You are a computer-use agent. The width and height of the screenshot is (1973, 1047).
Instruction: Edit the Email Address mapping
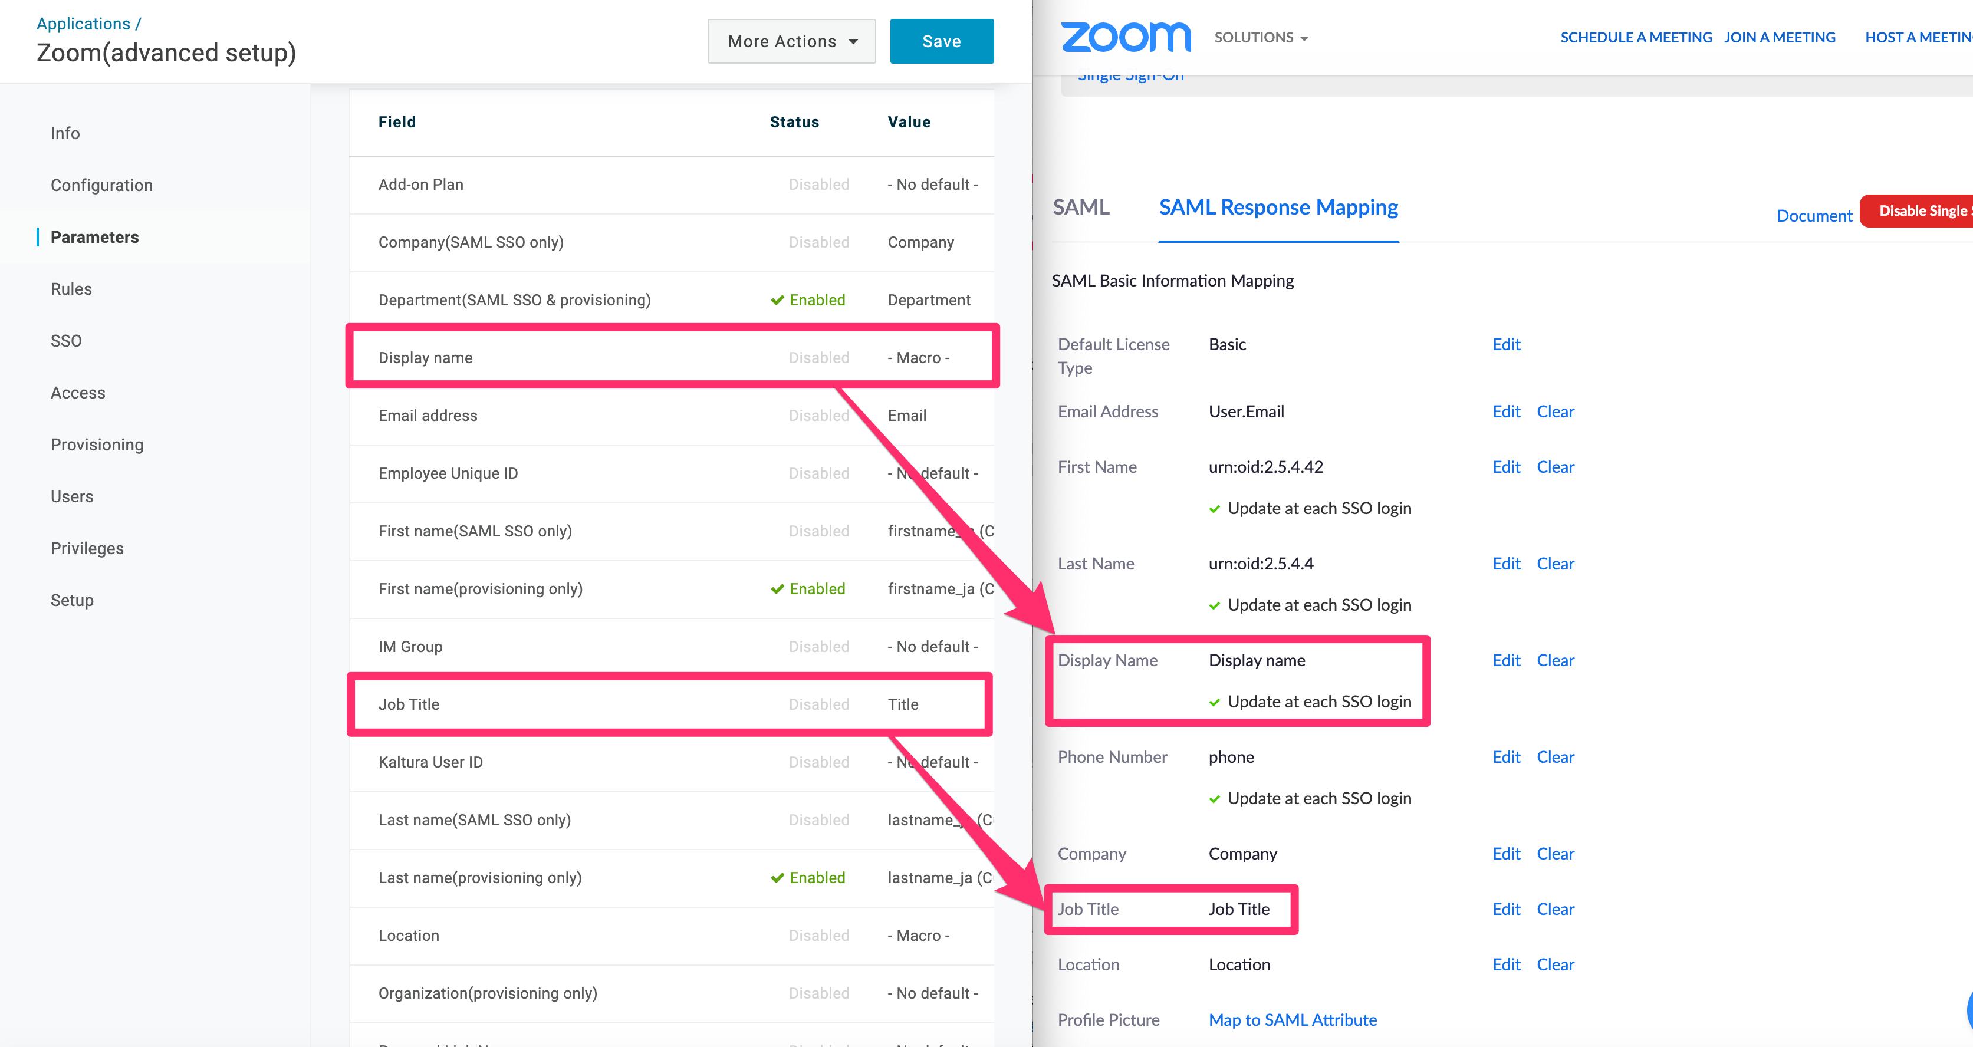1506,412
